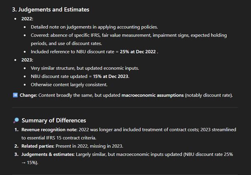Click the blue arrow emoji before Change
This screenshot has width=251, height=175.
click(16, 95)
